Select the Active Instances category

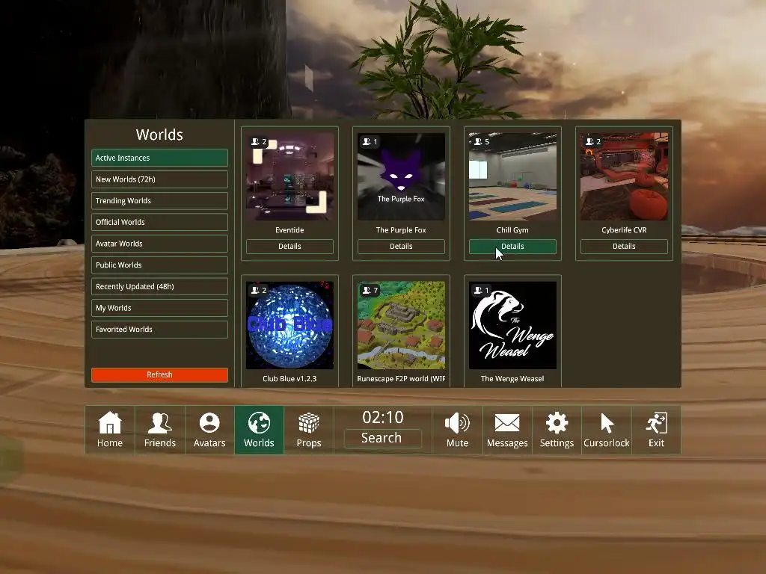159,158
